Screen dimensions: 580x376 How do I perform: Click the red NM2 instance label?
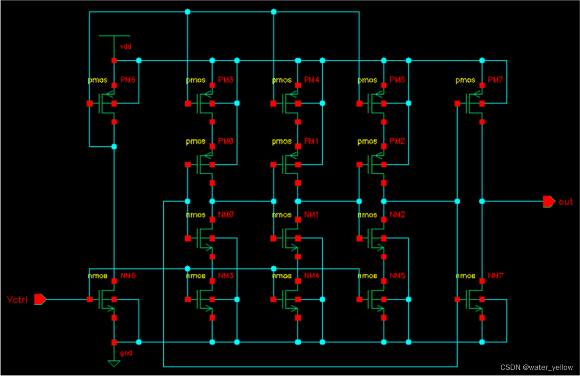[397, 215]
